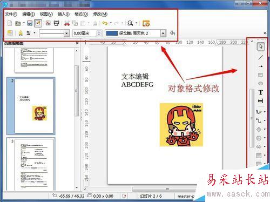Click the Copy icon
This screenshot has height=202, width=270.
coord(75,23)
